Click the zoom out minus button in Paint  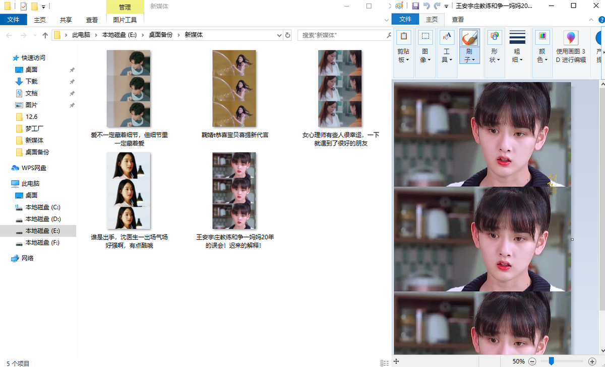click(x=533, y=361)
